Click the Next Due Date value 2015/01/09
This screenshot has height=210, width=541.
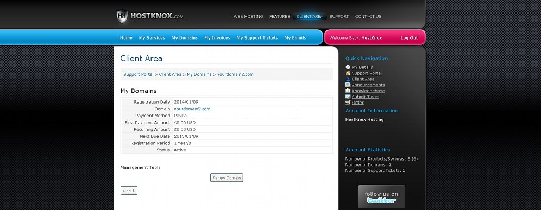coord(186,137)
